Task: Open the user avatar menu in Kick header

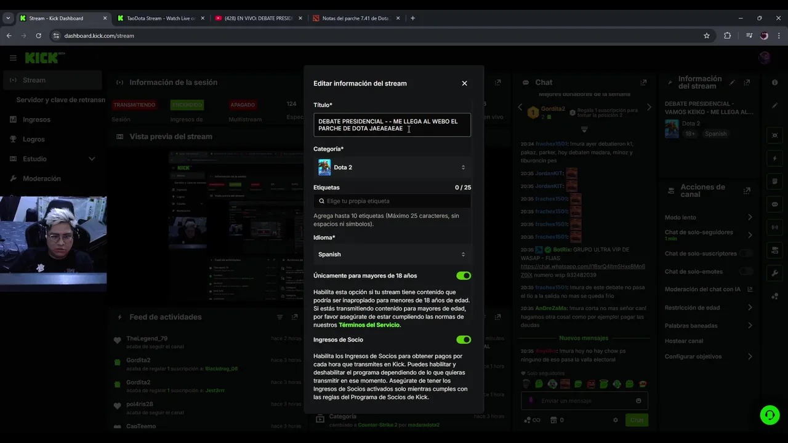Action: (x=765, y=58)
